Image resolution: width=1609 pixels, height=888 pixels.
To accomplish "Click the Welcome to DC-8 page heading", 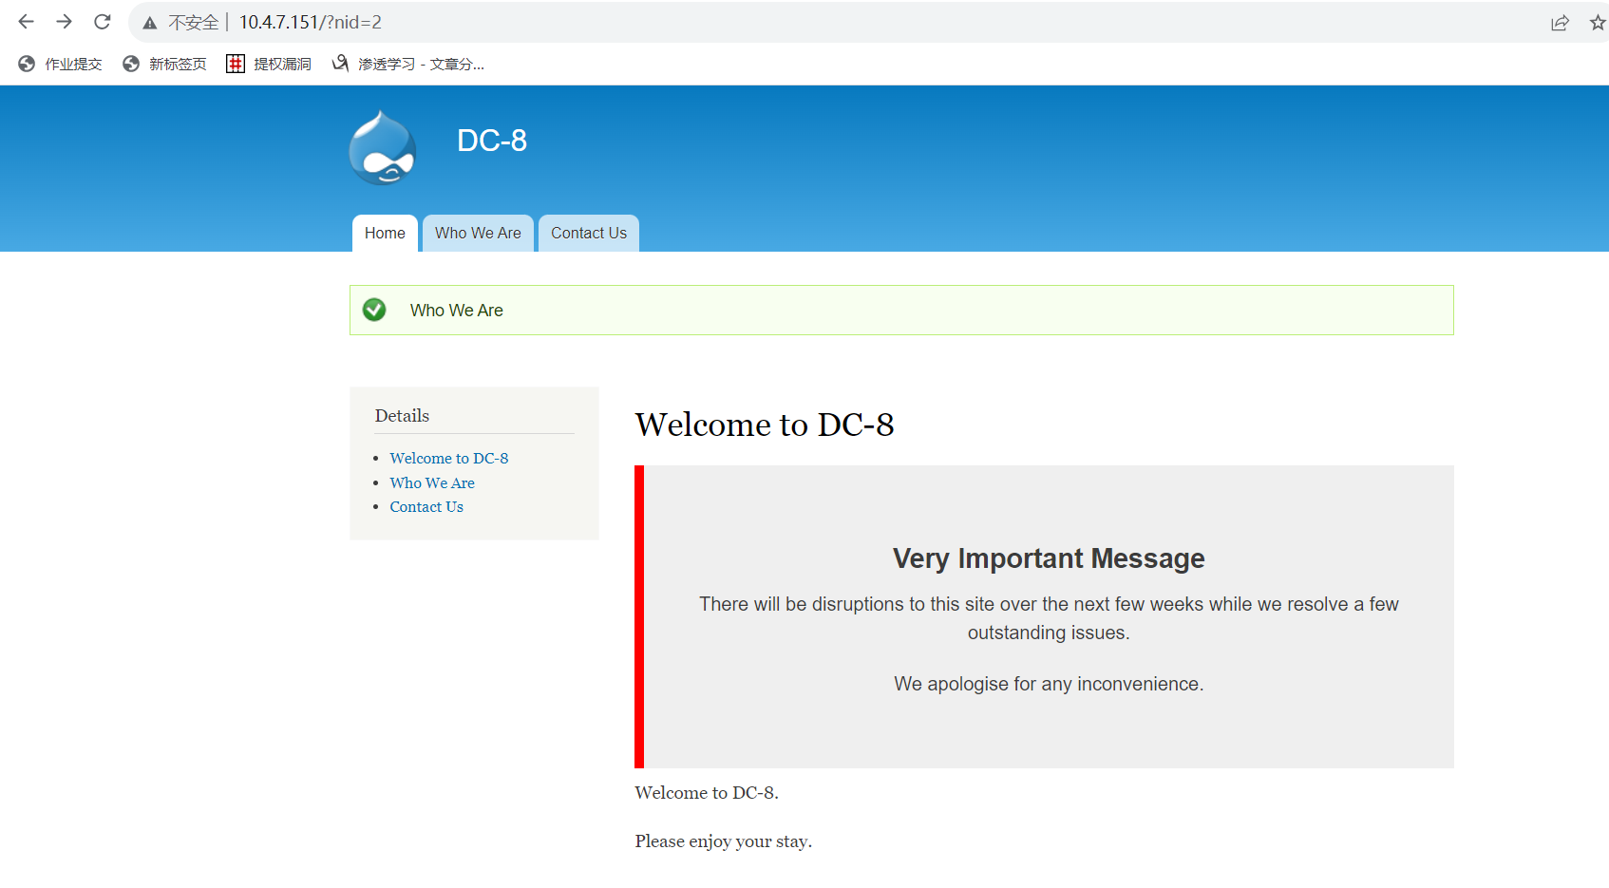I will (x=765, y=425).
